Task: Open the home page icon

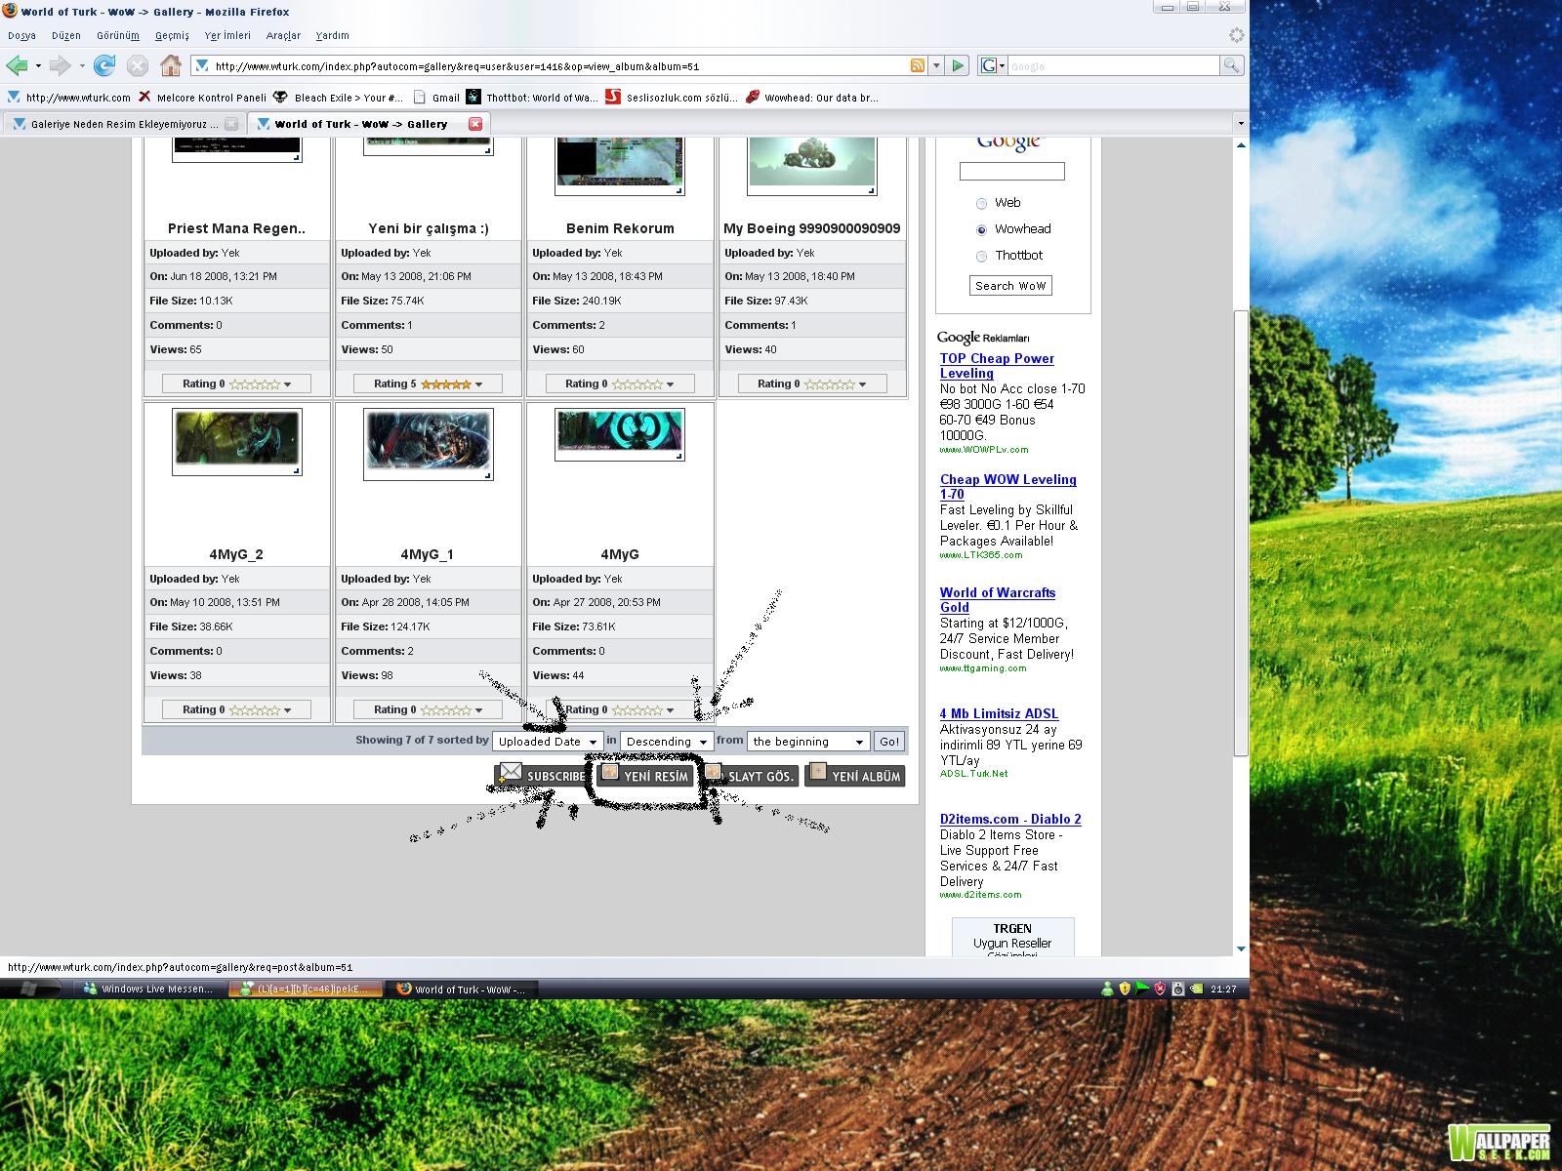Action: point(171,65)
